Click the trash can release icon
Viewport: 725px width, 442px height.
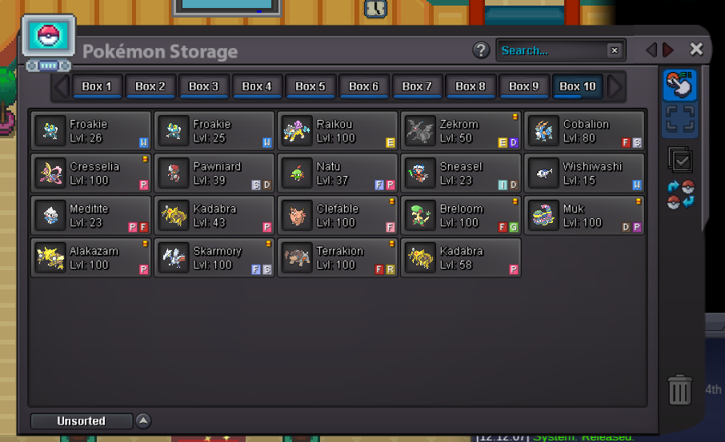tap(679, 390)
